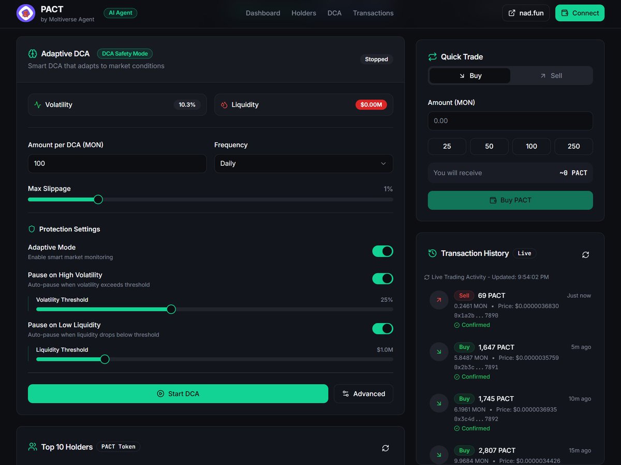Viewport: 621px width, 465px height.
Task: Focus the Amount per DCA input field
Action: click(x=117, y=164)
